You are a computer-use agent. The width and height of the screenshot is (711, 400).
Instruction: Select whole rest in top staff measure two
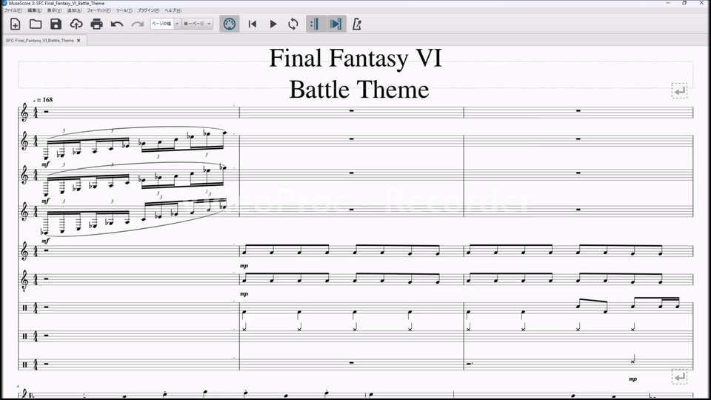point(351,110)
